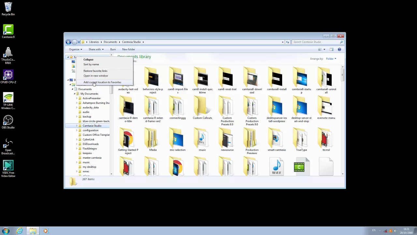The height and width of the screenshot is (235, 417).
Task: Open the Recycle Bin desktop icon
Action: (x=8, y=9)
